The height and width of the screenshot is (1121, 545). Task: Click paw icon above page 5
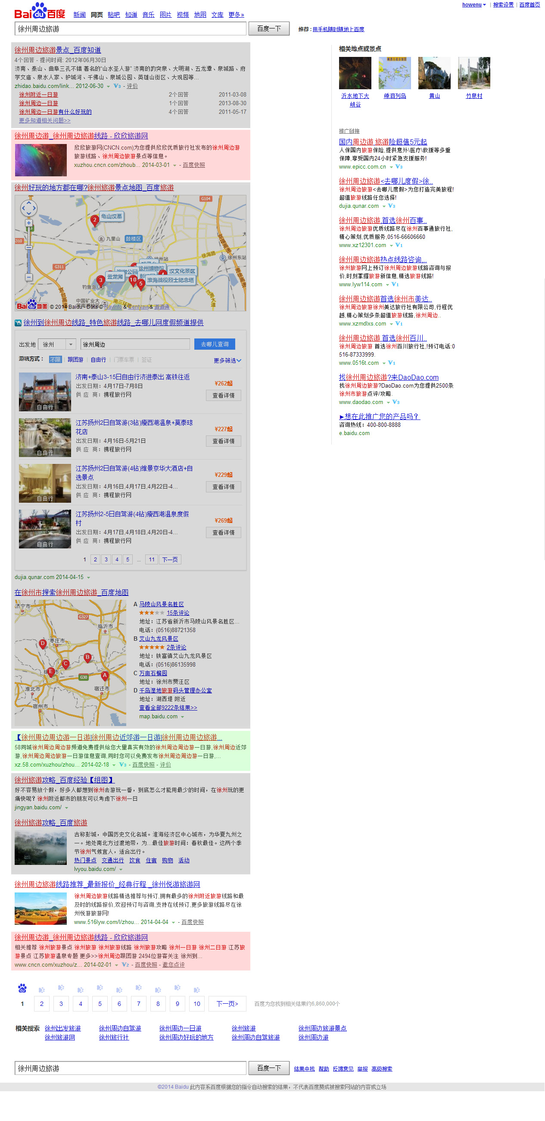point(100,988)
